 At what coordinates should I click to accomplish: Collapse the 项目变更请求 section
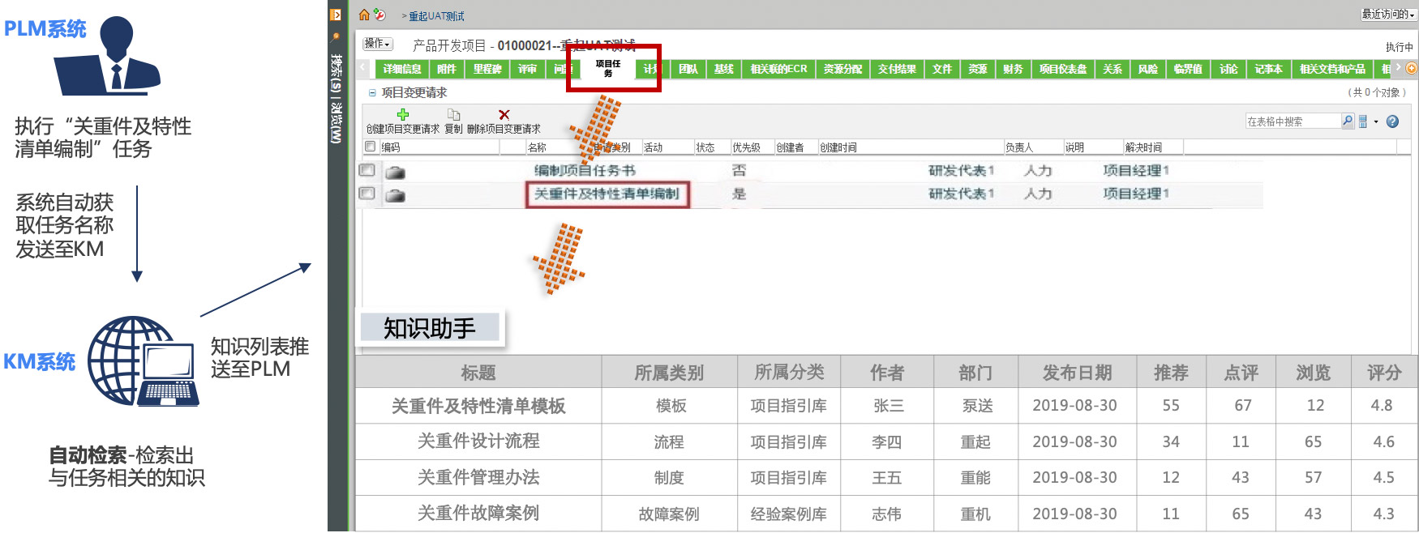pyautogui.click(x=372, y=93)
